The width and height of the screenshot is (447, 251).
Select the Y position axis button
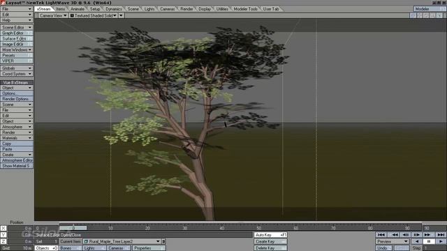click(x=3, y=235)
